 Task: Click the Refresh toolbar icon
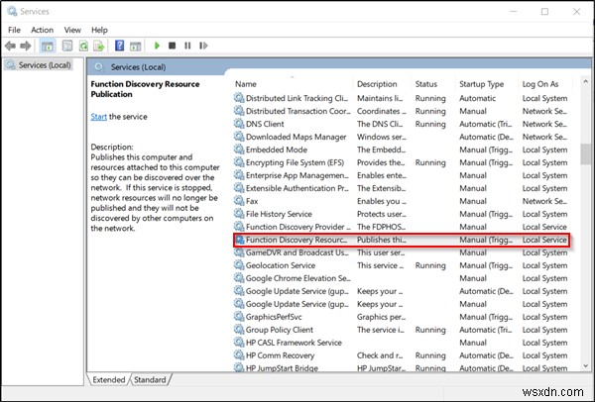coord(83,46)
